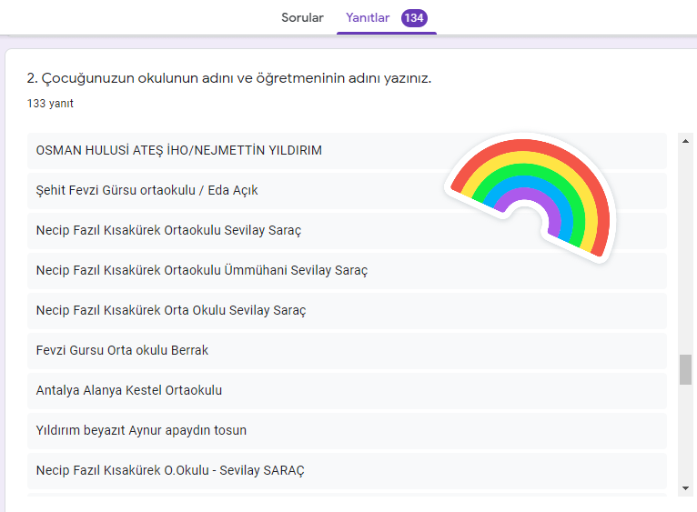The width and height of the screenshot is (697, 512).
Task: Click the Yıldırım beyazıt Aynur apaydın response
Action: pos(141,430)
